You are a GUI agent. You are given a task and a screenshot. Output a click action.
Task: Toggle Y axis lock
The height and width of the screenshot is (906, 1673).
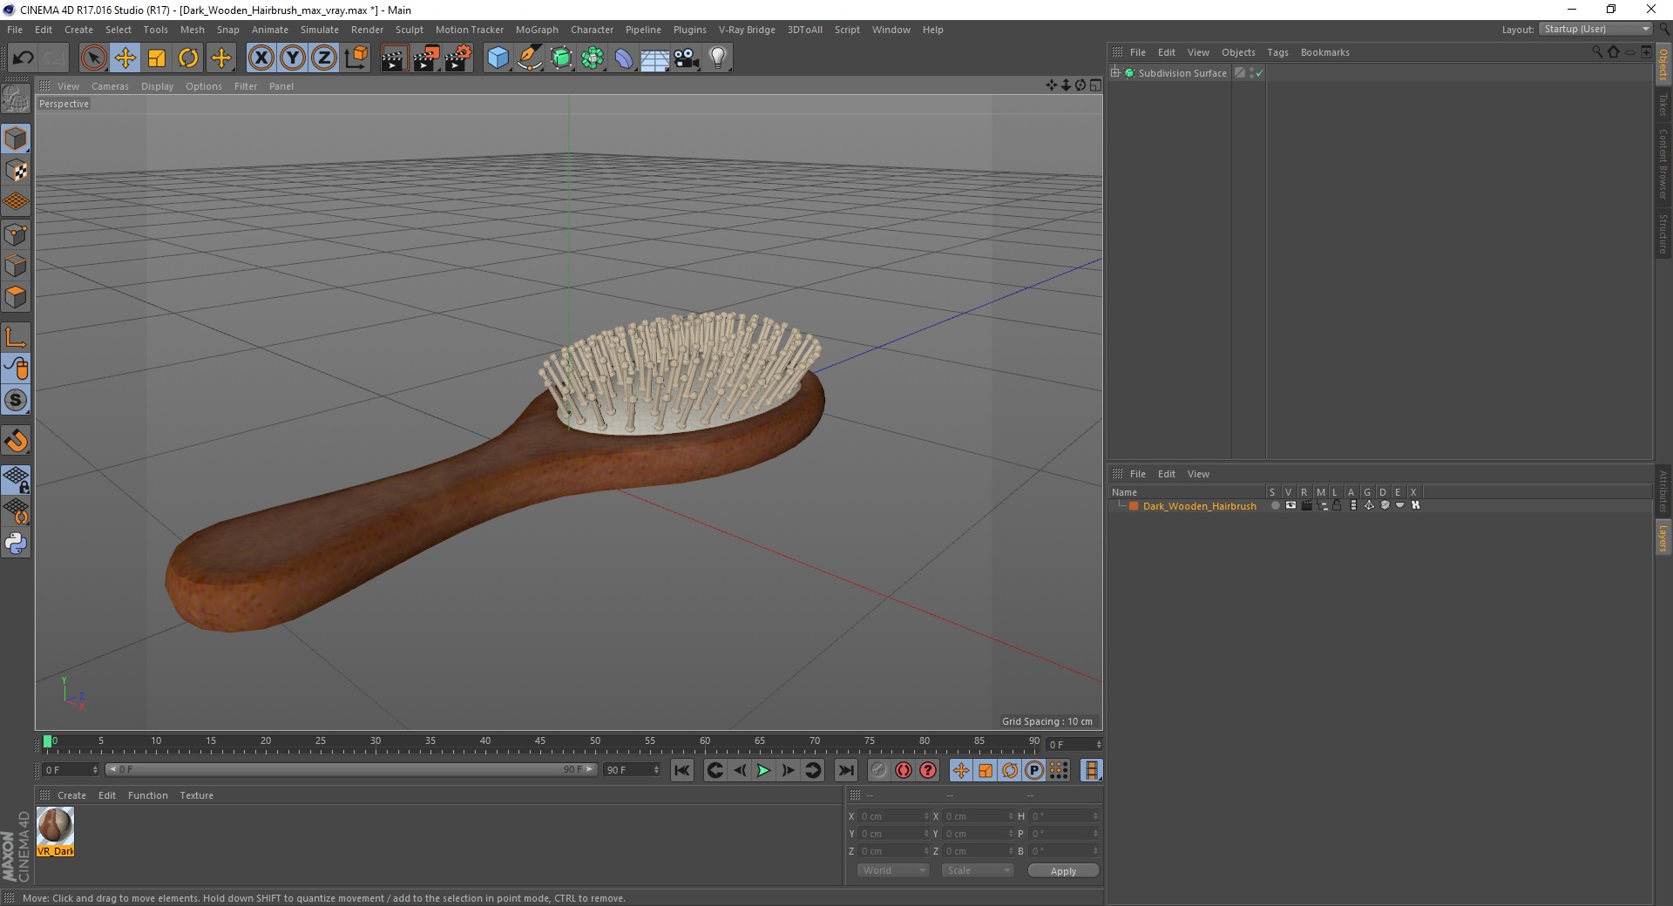293,58
